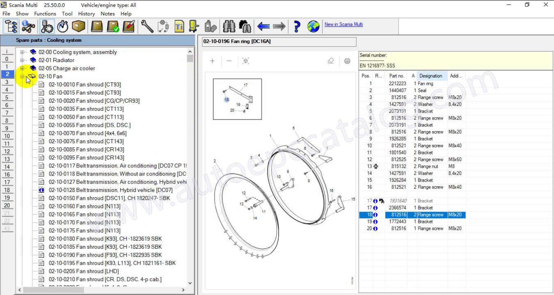This screenshot has height=295, width=554.
Task: Open the File menu
Action: click(x=6, y=14)
